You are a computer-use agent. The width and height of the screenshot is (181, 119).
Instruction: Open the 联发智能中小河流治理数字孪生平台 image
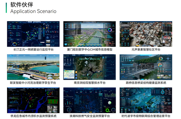(x=33, y=67)
